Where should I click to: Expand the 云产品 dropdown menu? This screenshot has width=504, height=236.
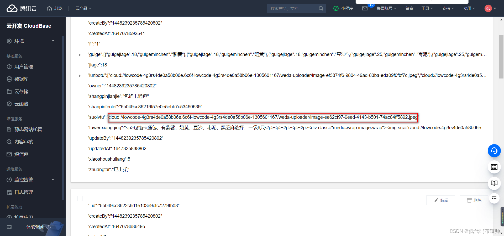point(83,8)
